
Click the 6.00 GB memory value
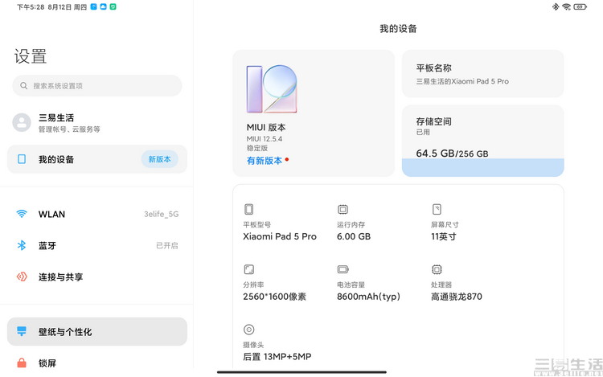(354, 236)
